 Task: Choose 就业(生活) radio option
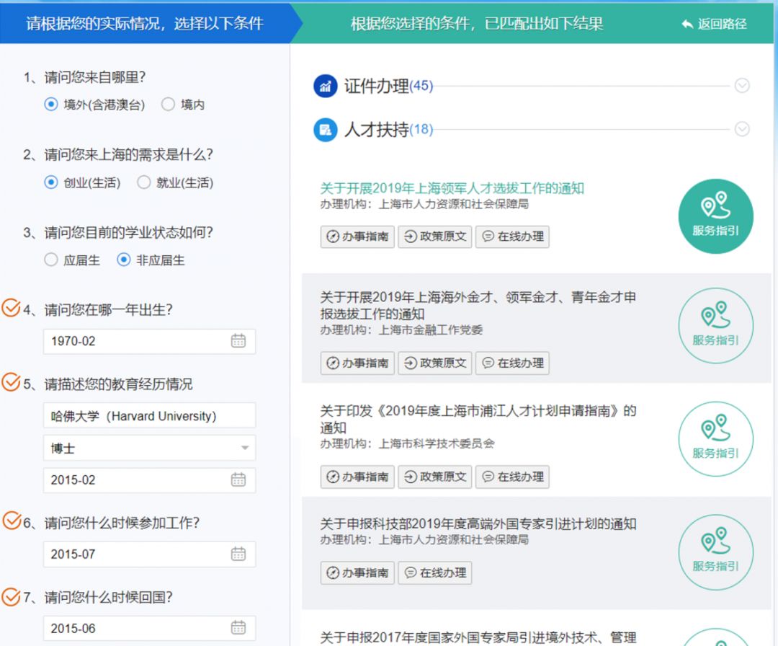coord(144,182)
